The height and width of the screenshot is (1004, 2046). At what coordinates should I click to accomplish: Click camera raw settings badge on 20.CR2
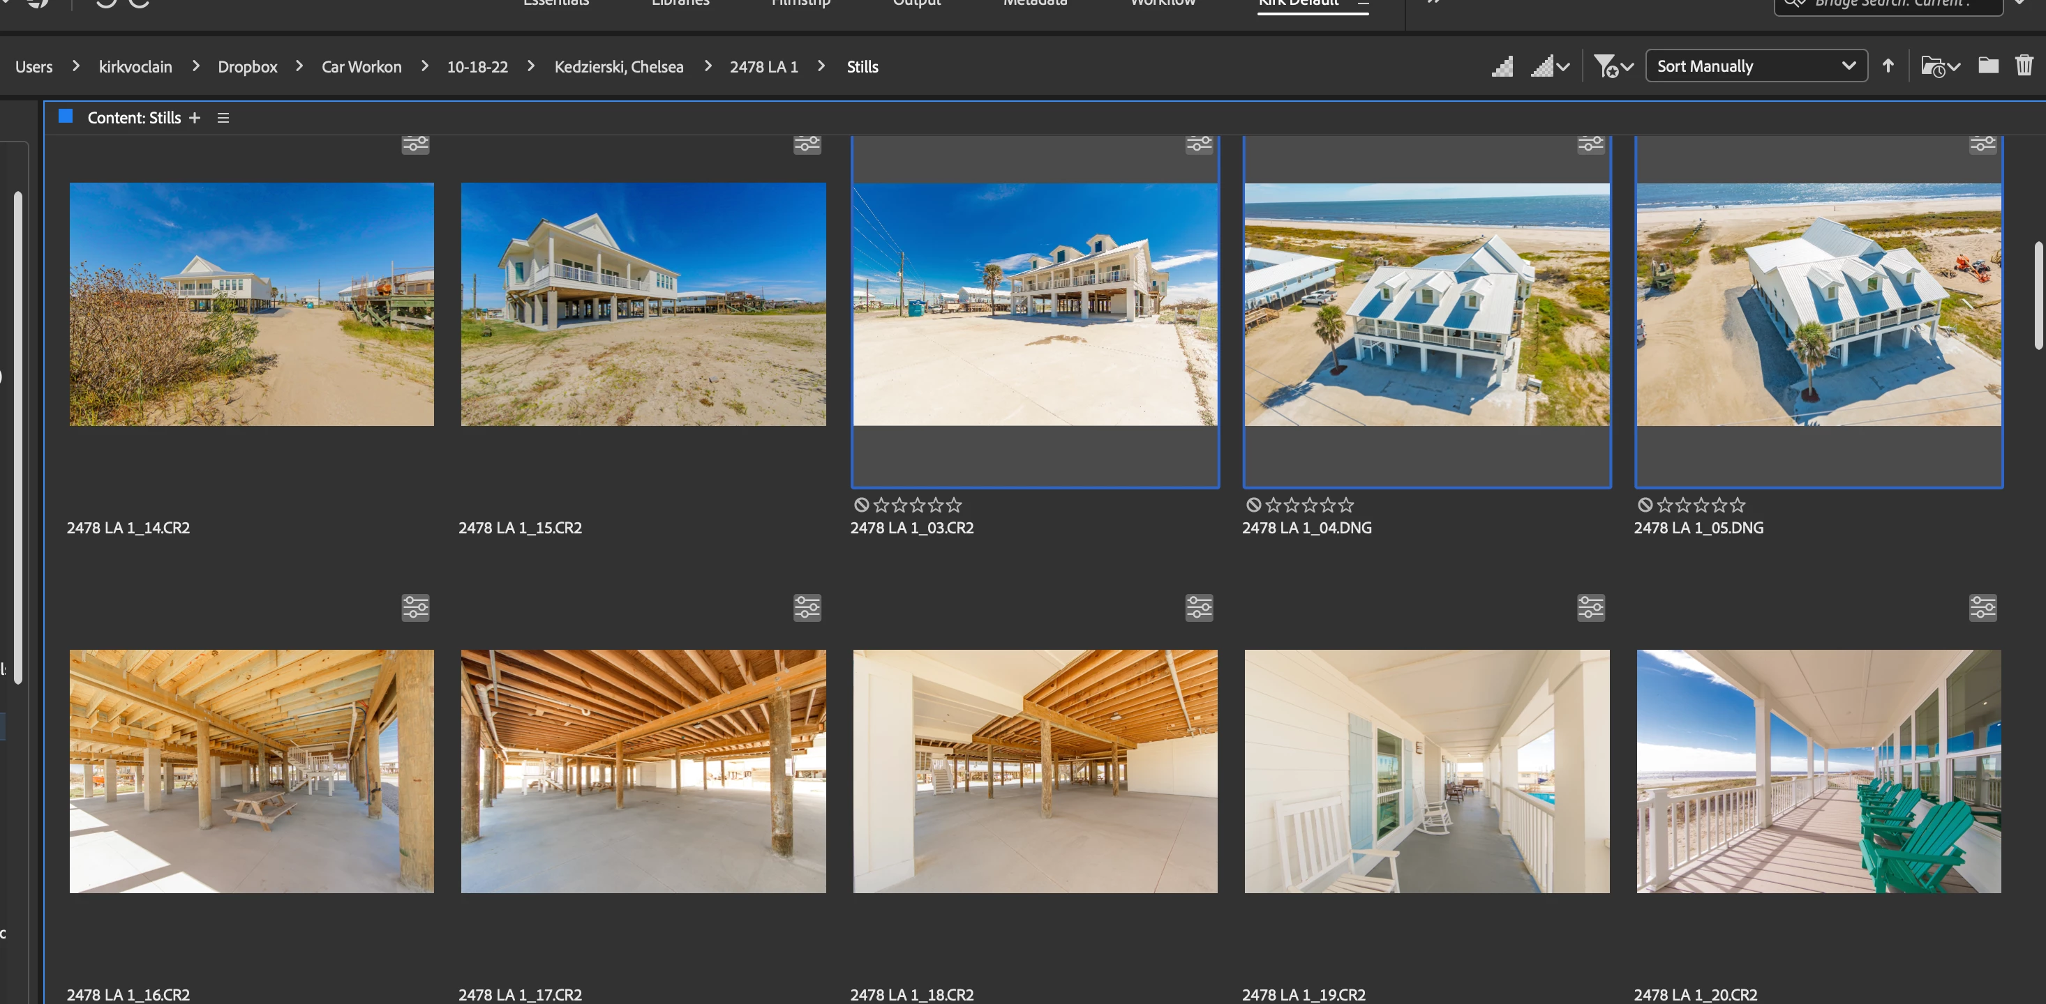click(x=1982, y=608)
